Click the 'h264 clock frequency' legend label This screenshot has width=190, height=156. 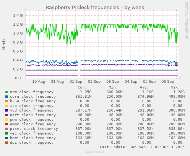pyautogui.click(x=33, y=101)
